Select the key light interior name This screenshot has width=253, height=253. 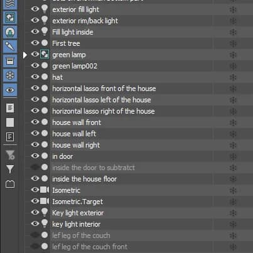tap(77, 224)
